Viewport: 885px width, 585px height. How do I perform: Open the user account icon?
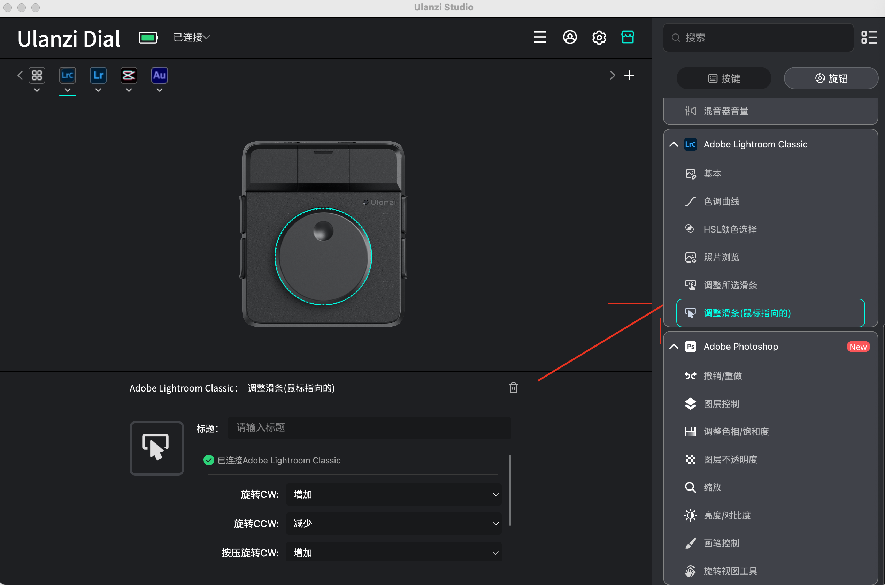pyautogui.click(x=570, y=37)
